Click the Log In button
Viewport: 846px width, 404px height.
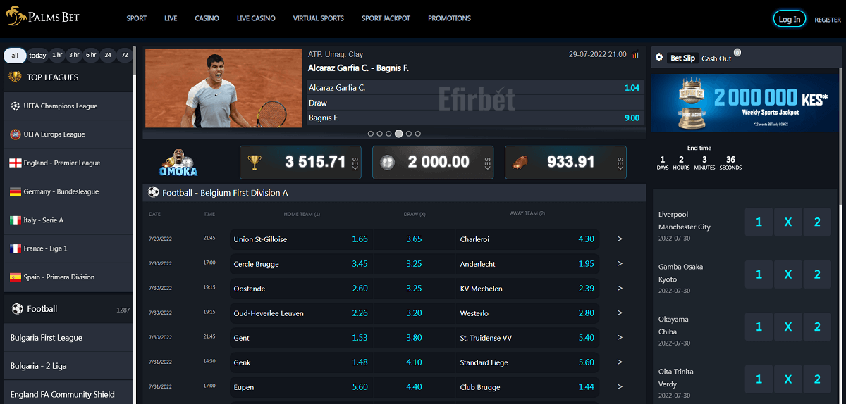pyautogui.click(x=790, y=19)
